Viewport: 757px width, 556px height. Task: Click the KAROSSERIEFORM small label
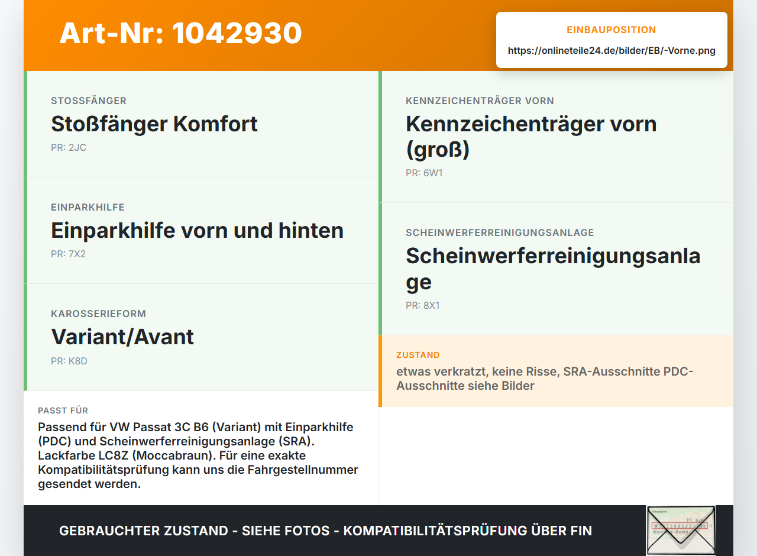pos(98,313)
